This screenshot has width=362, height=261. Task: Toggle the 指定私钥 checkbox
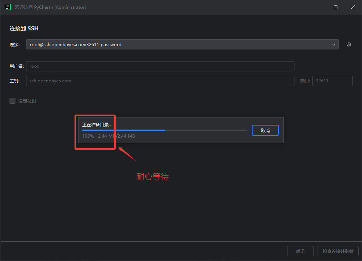[x=12, y=101]
